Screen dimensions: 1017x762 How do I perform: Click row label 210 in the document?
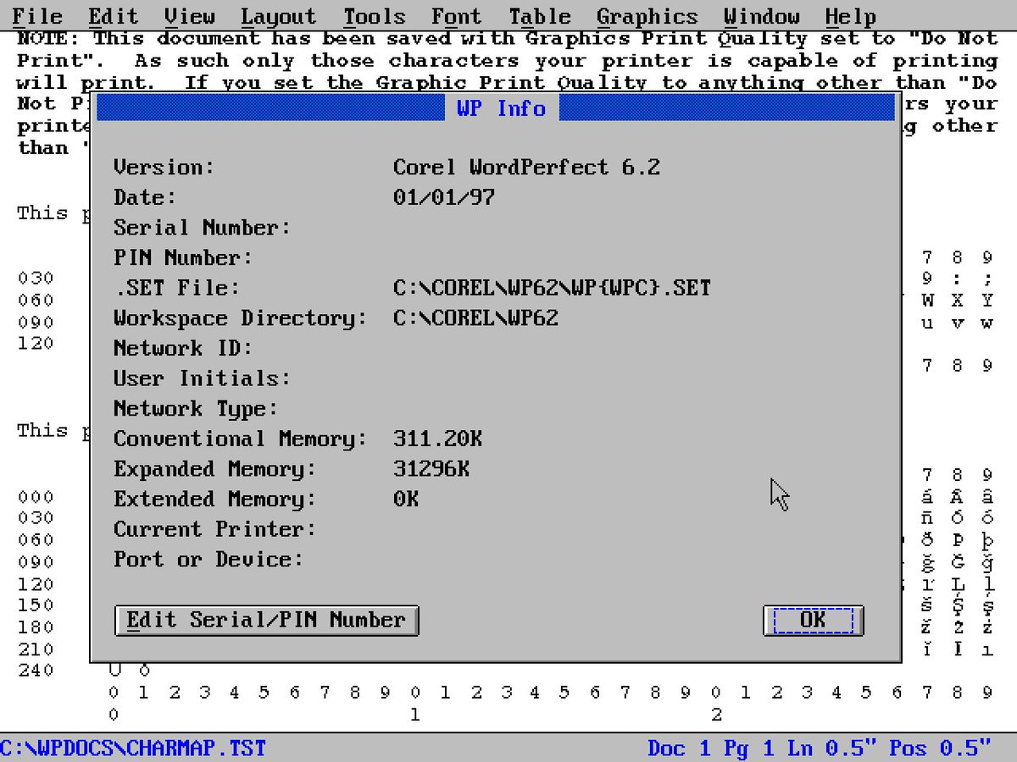(36, 649)
